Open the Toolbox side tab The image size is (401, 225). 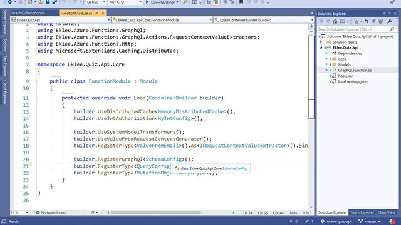click(x=4, y=45)
